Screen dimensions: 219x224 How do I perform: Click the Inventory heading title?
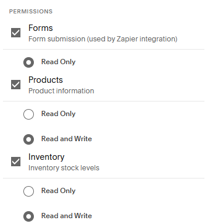point(46,157)
